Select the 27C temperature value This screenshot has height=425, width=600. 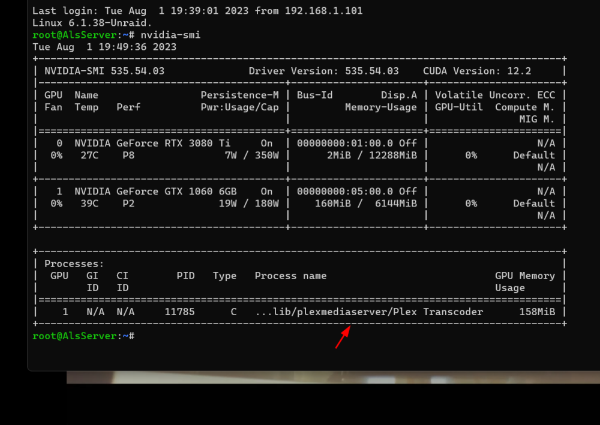click(89, 155)
